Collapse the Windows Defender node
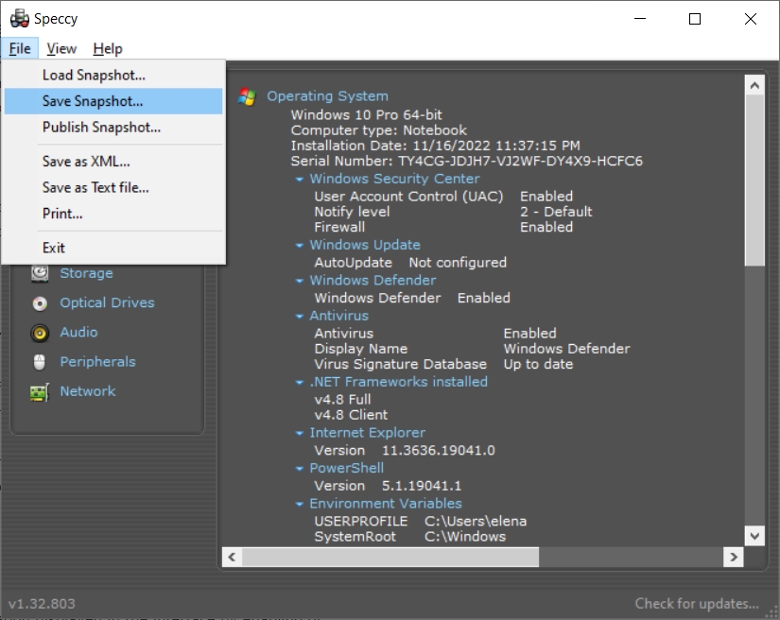 point(299,281)
